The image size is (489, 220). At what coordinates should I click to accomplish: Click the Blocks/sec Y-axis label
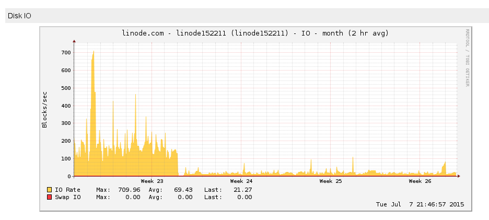coord(45,109)
